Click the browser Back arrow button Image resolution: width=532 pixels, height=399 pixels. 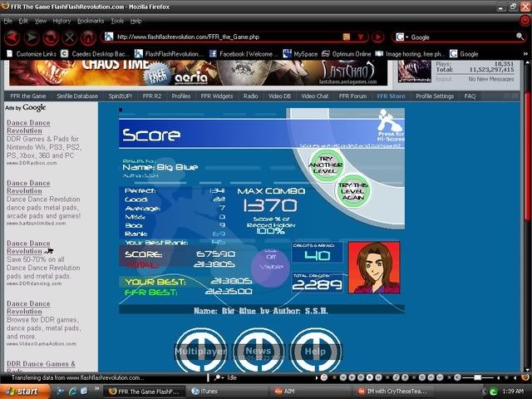13,37
